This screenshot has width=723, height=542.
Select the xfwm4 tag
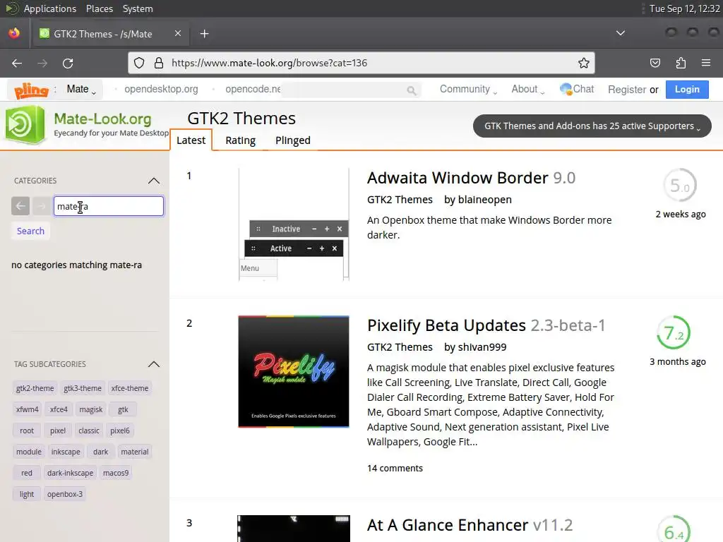coord(28,409)
